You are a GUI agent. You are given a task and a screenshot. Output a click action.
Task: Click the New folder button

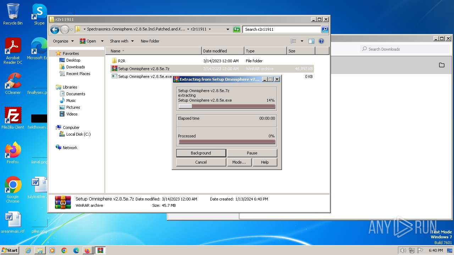(150, 41)
